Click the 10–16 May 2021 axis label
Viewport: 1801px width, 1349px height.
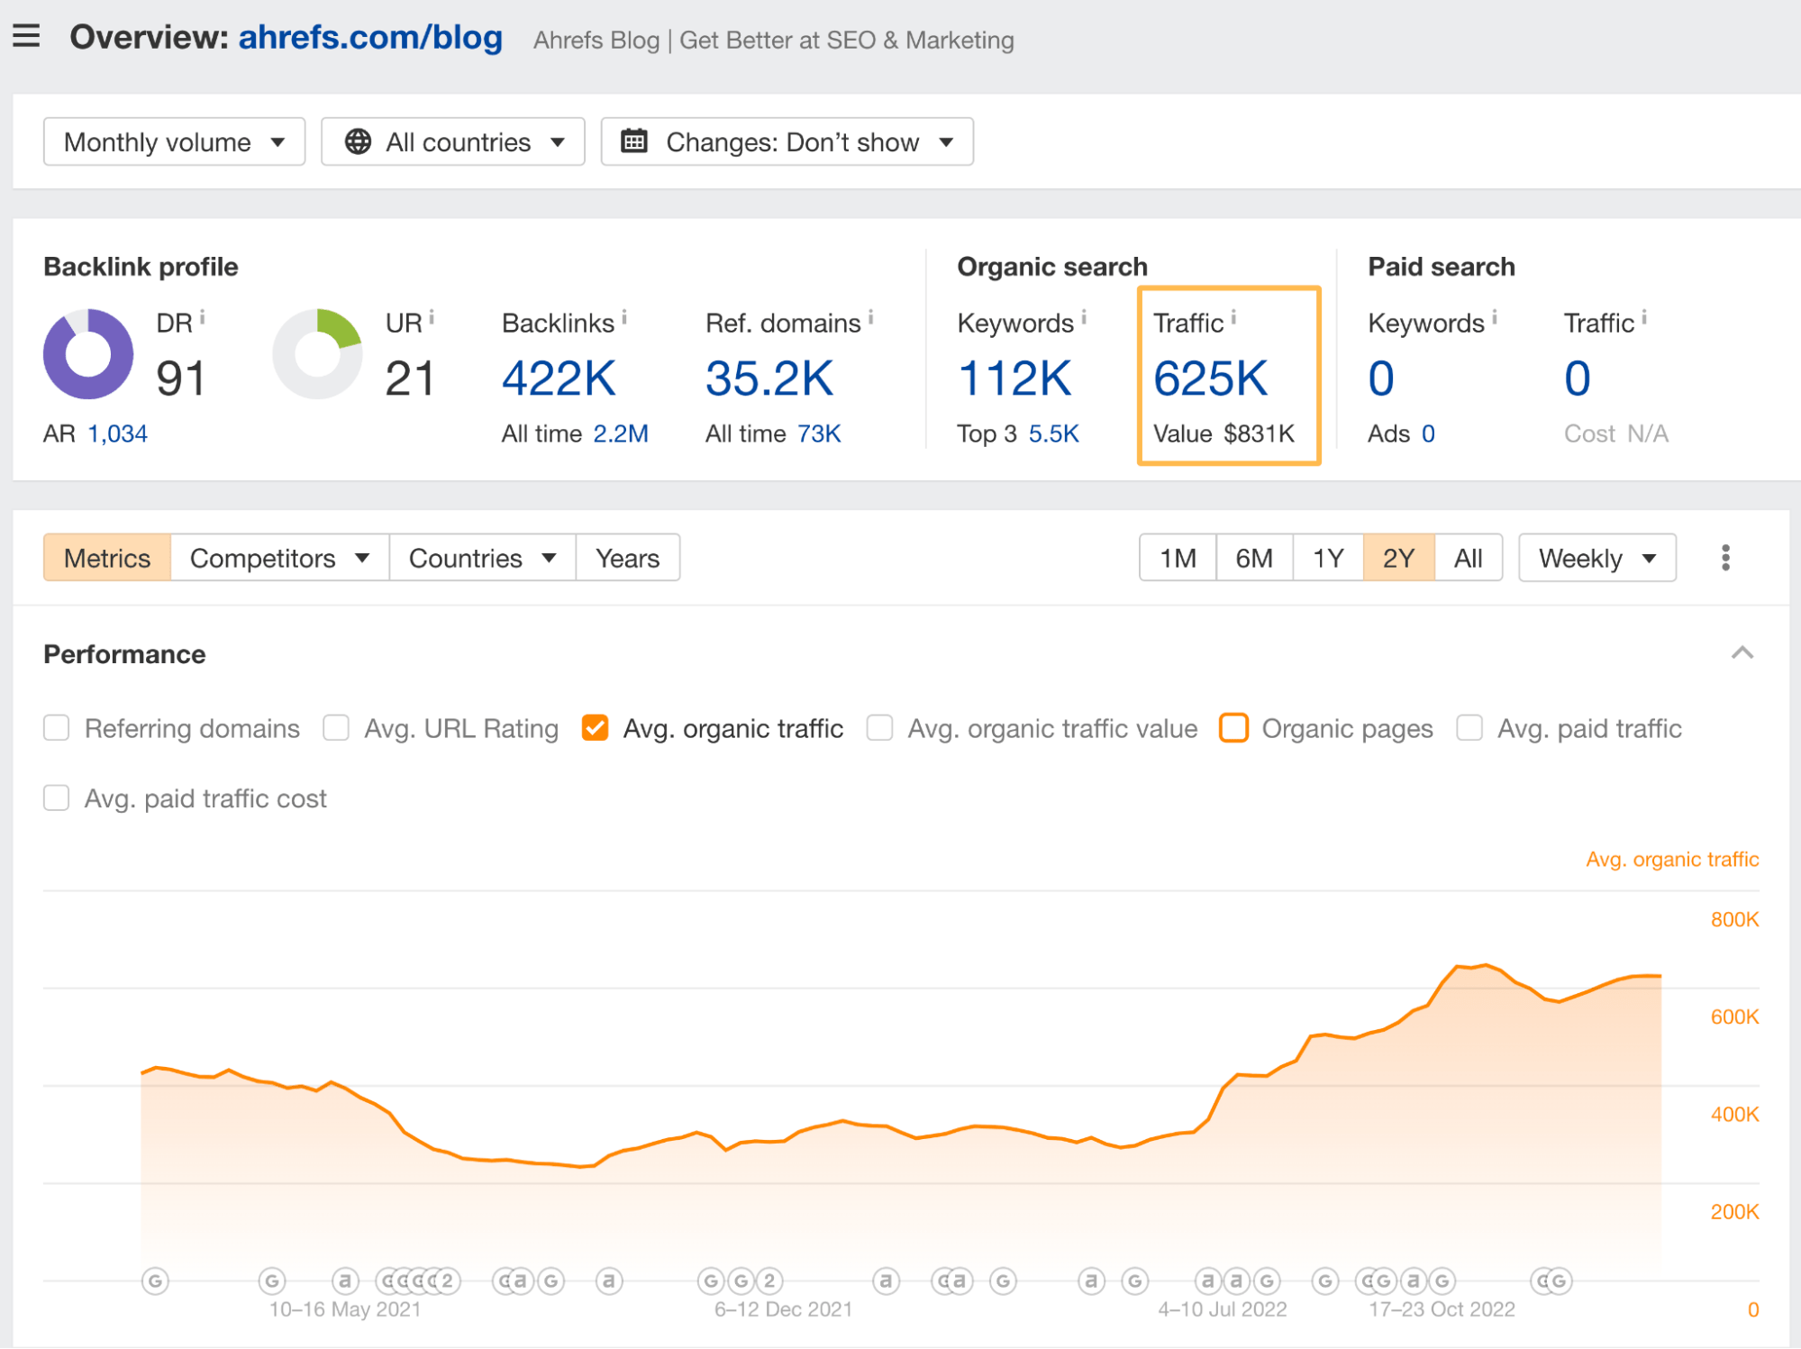click(345, 1309)
